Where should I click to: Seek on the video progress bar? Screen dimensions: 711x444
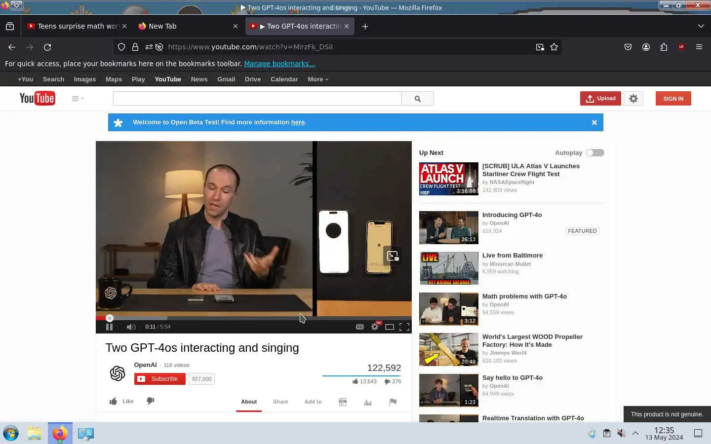254,318
